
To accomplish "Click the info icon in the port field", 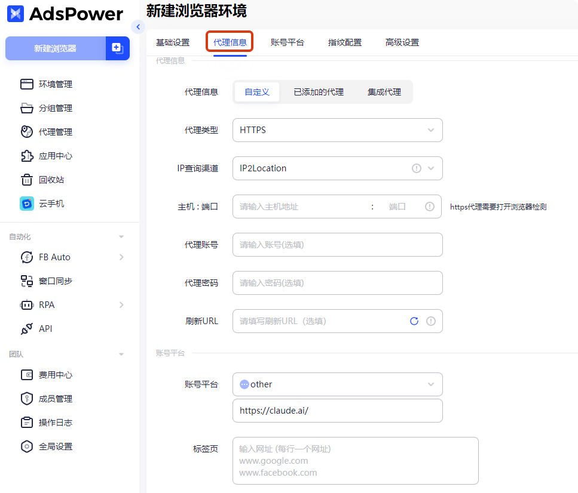I will tap(429, 207).
